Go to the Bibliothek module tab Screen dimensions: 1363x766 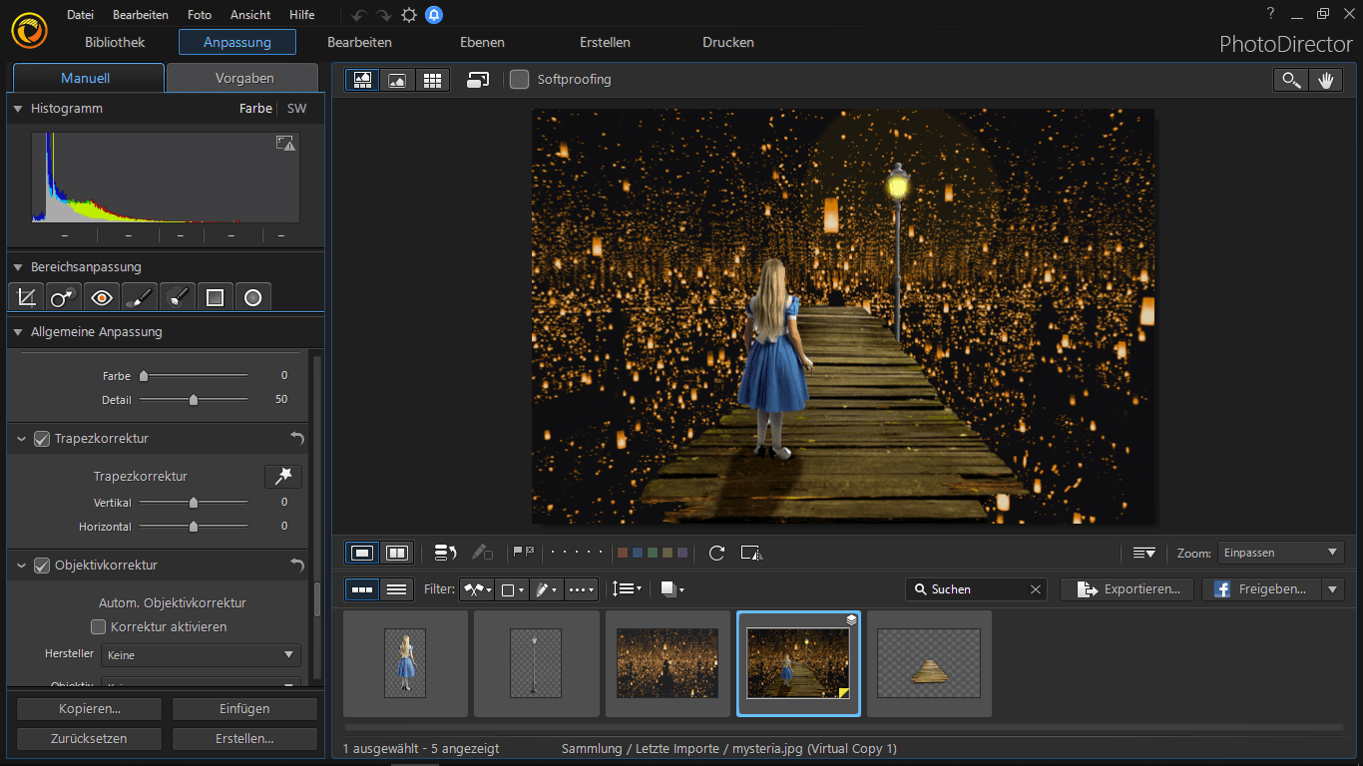point(116,43)
